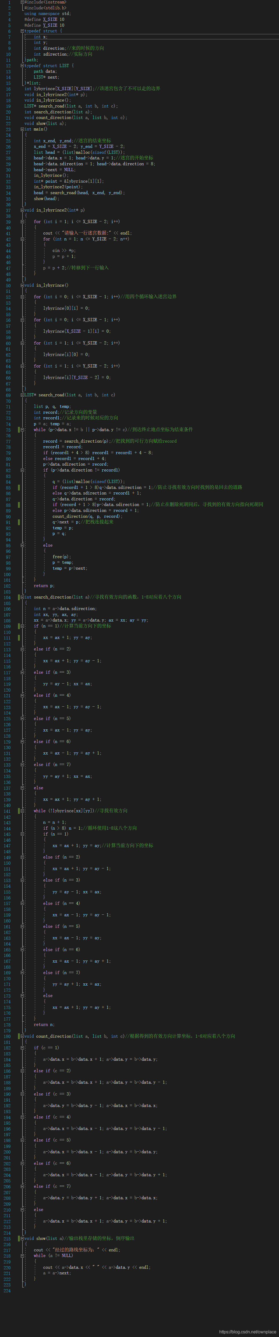Click the 'free(p);' line

[x=62, y=557]
